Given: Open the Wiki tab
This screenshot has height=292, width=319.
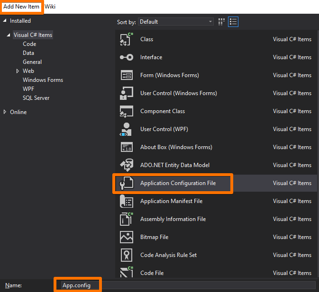Looking at the screenshot, I should coord(50,7).
